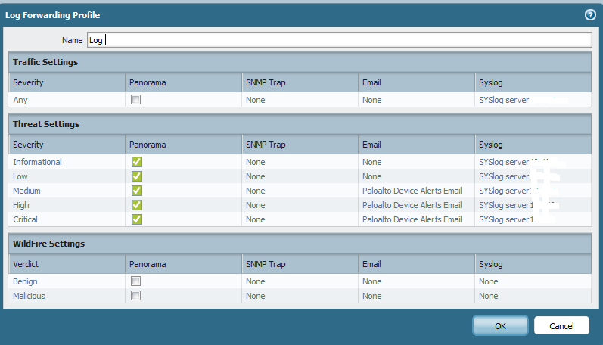Image resolution: width=603 pixels, height=345 pixels.
Task: Click the Panorama column header under Threat Settings
Action: coord(183,145)
